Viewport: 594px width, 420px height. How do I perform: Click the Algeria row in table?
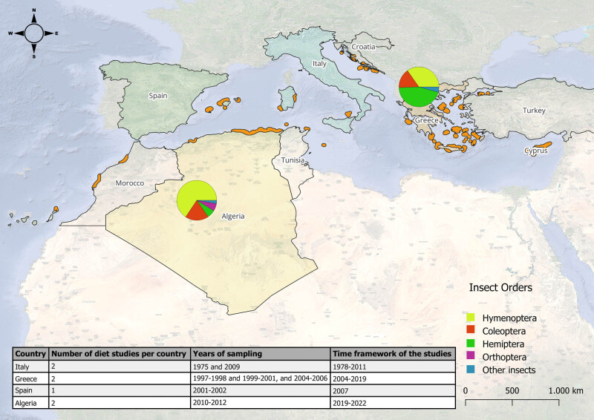coord(234,403)
